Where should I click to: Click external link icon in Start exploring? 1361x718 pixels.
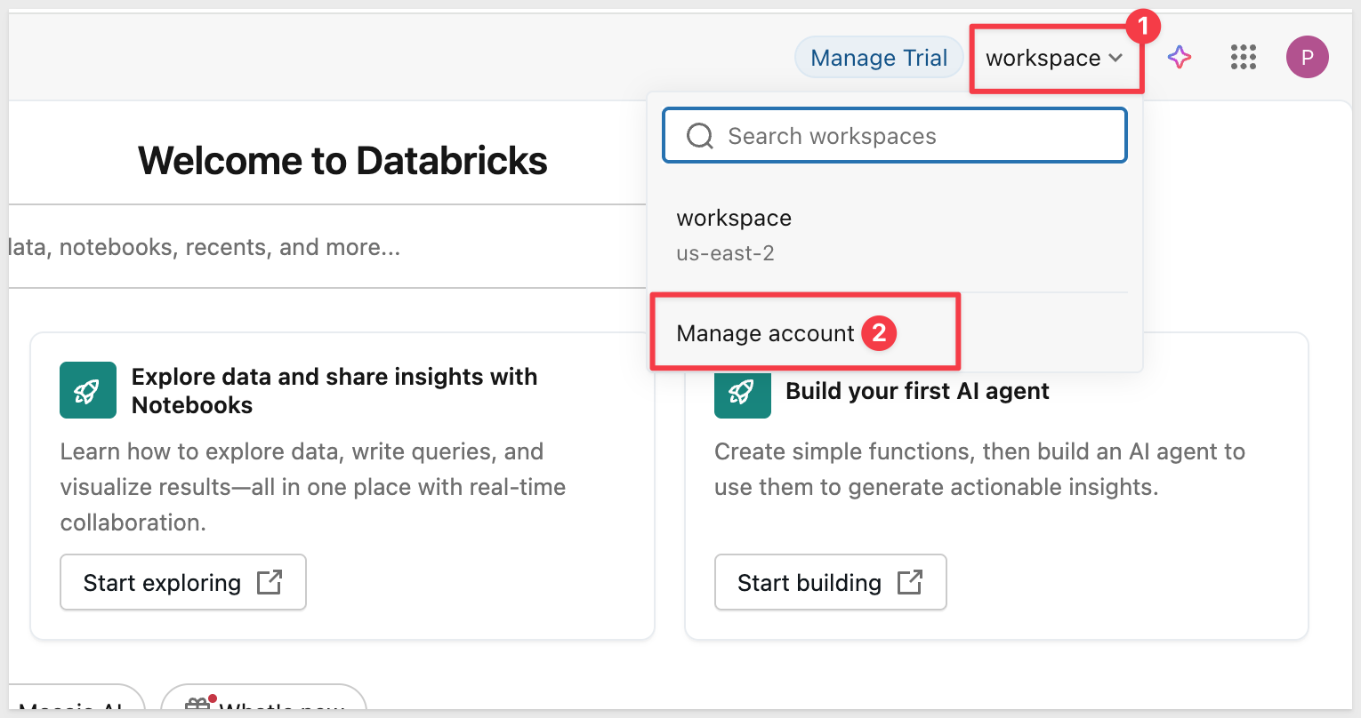pyautogui.click(x=269, y=582)
